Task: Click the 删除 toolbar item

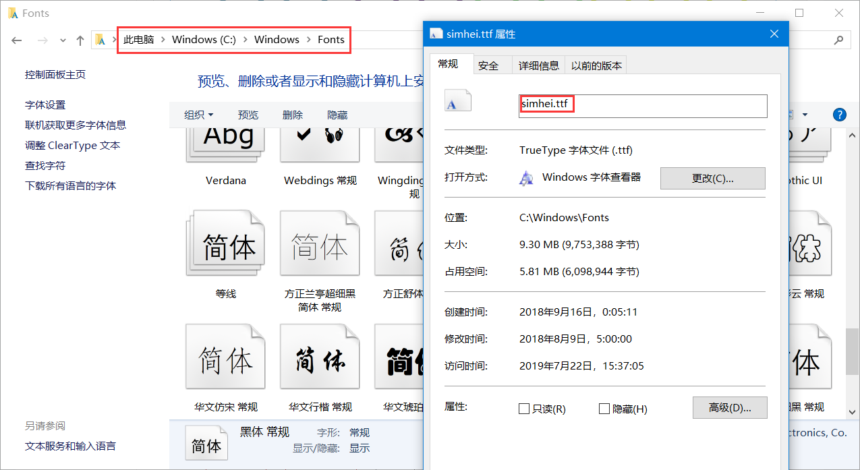Action: 293,114
